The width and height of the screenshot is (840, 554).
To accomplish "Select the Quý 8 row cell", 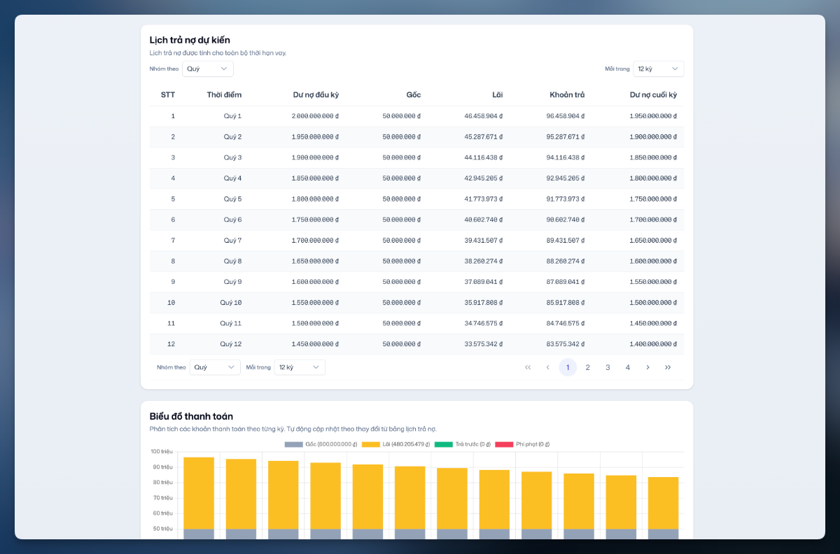I will [x=232, y=261].
